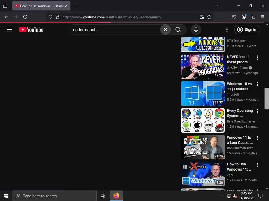Expand the list all tabs chevron

click(x=217, y=6)
